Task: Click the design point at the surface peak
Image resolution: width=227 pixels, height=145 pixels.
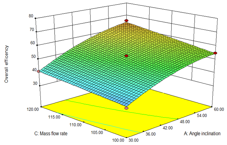Action: [126, 21]
